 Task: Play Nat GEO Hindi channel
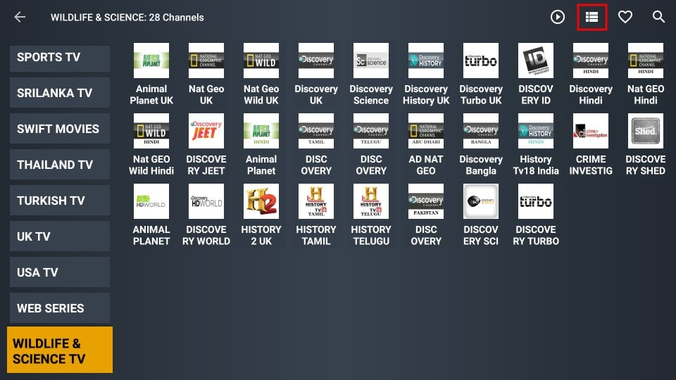point(646,75)
